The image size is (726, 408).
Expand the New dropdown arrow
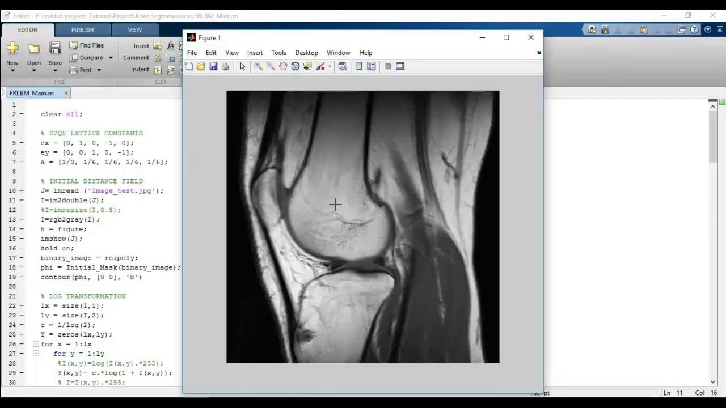point(12,71)
